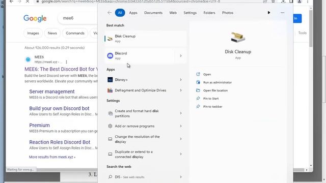
Task: Open Build your own Discord bot link
Action: coord(59,108)
